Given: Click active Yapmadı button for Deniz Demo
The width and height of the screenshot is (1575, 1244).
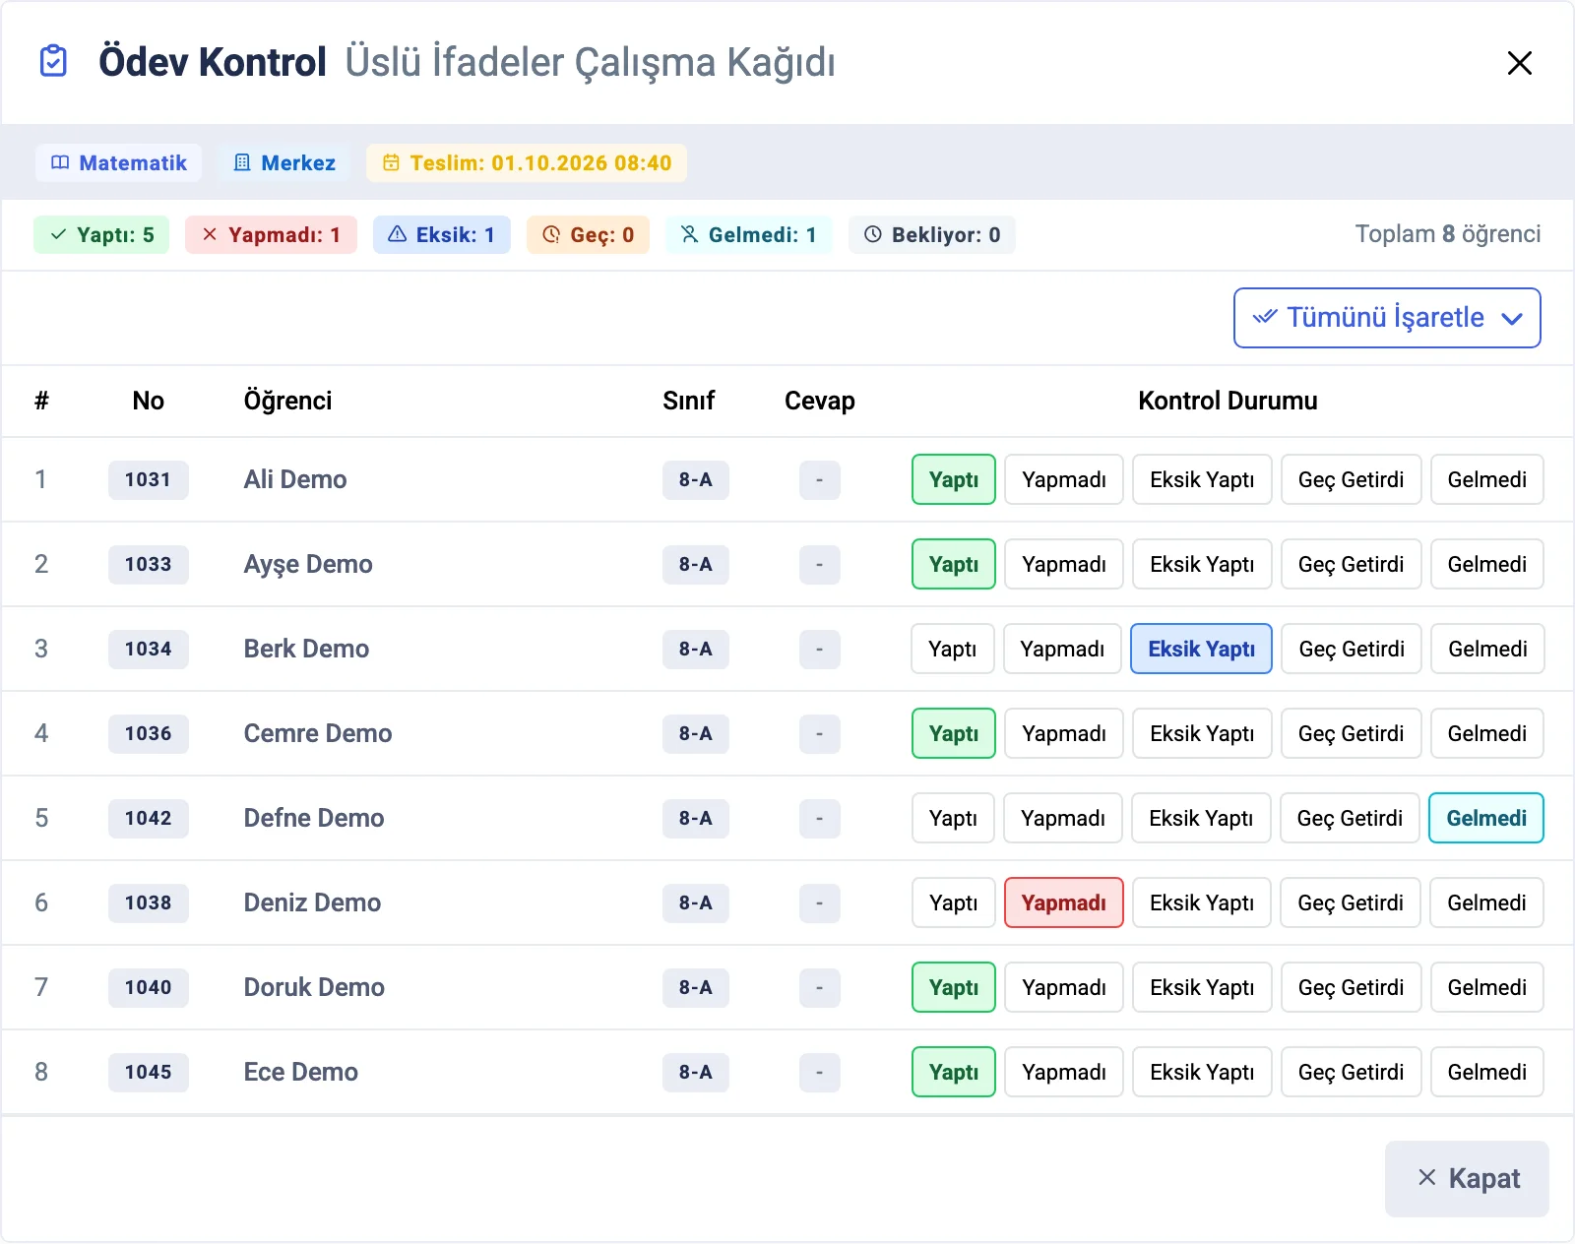Looking at the screenshot, I should click(1064, 902).
